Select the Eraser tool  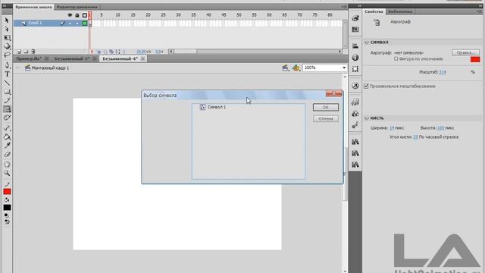pos(7,154)
